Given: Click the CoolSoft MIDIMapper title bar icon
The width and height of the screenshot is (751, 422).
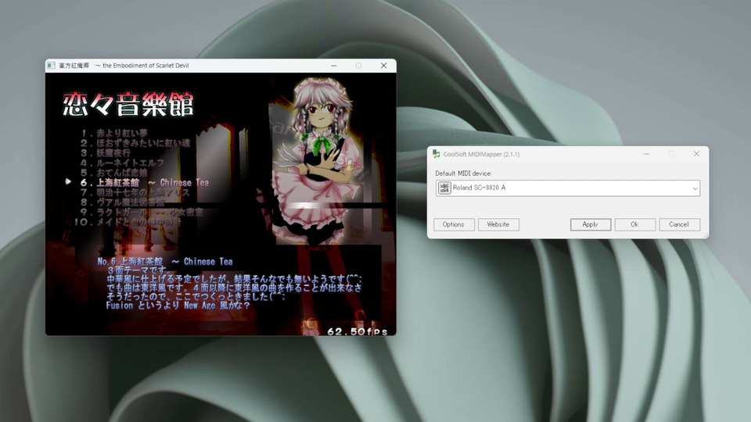Looking at the screenshot, I should point(436,154).
